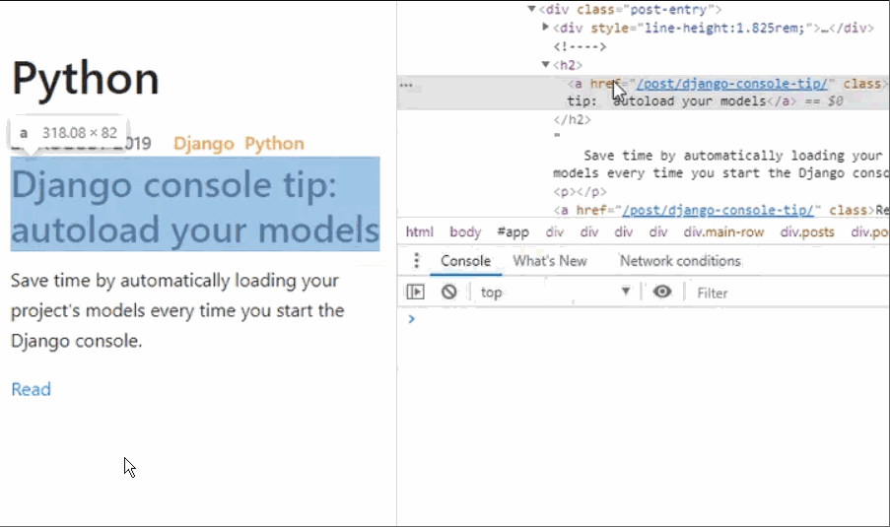Toggle the console sidebar panel icon

416,292
